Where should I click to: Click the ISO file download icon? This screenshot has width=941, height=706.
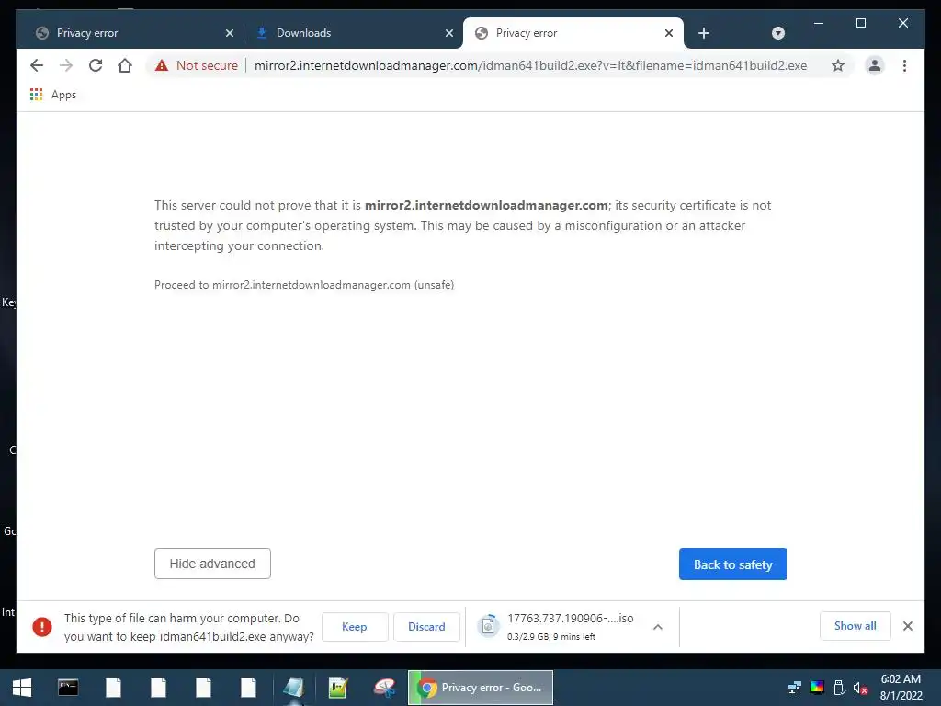point(488,626)
